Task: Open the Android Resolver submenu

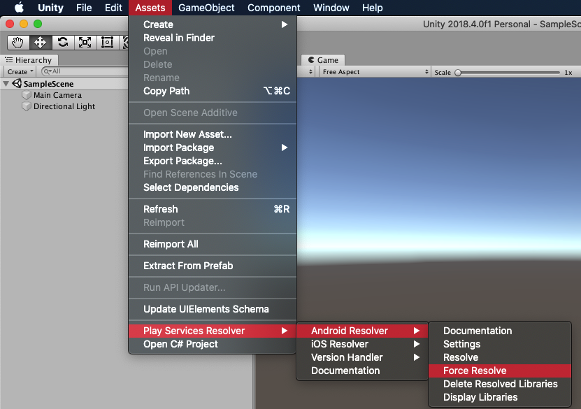Action: point(362,331)
